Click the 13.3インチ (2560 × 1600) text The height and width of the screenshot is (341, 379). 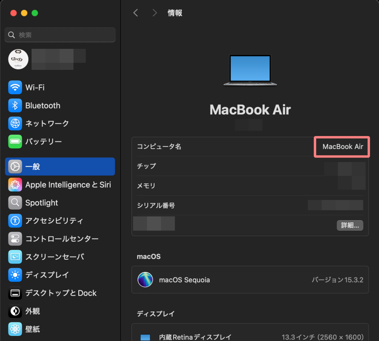point(323,337)
